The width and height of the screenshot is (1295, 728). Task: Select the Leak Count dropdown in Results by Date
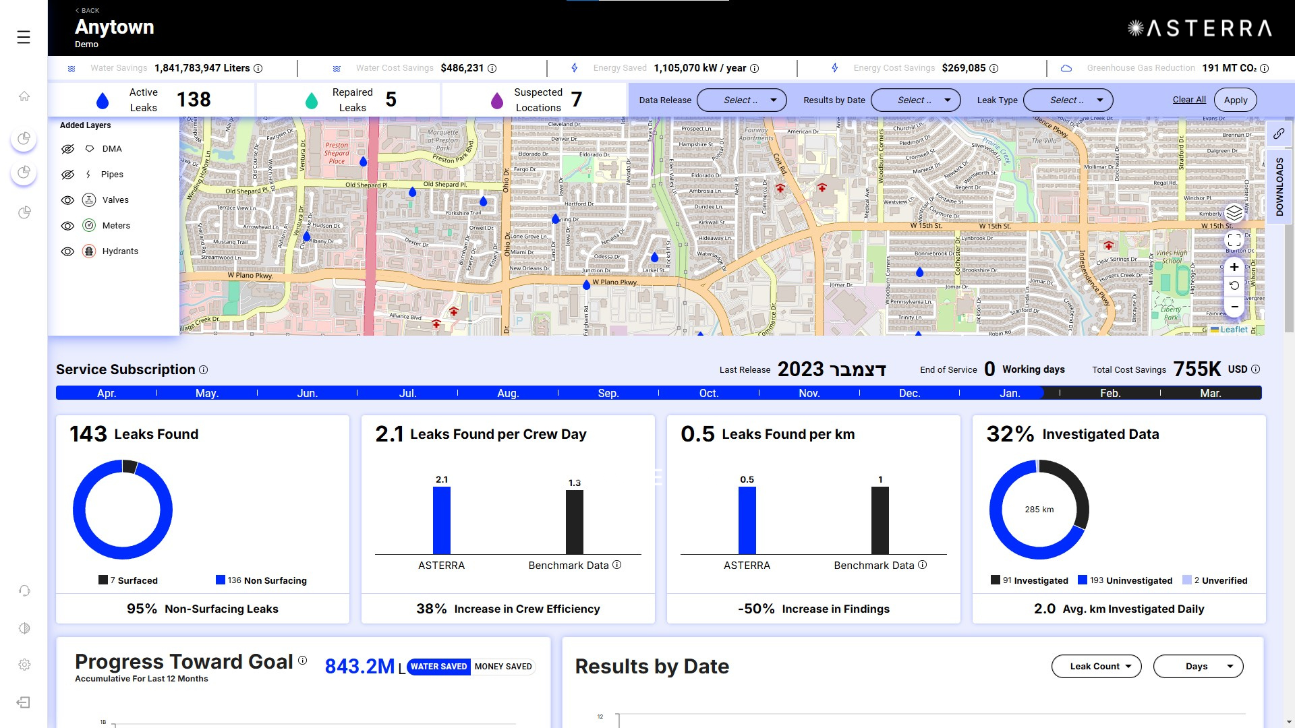pos(1095,666)
